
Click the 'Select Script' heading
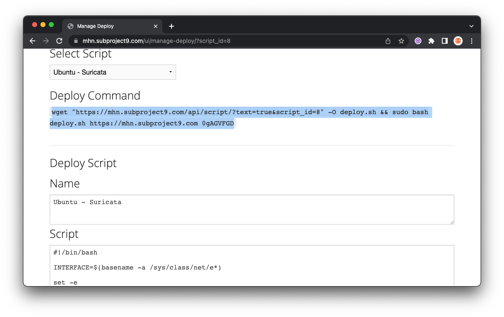coord(81,54)
